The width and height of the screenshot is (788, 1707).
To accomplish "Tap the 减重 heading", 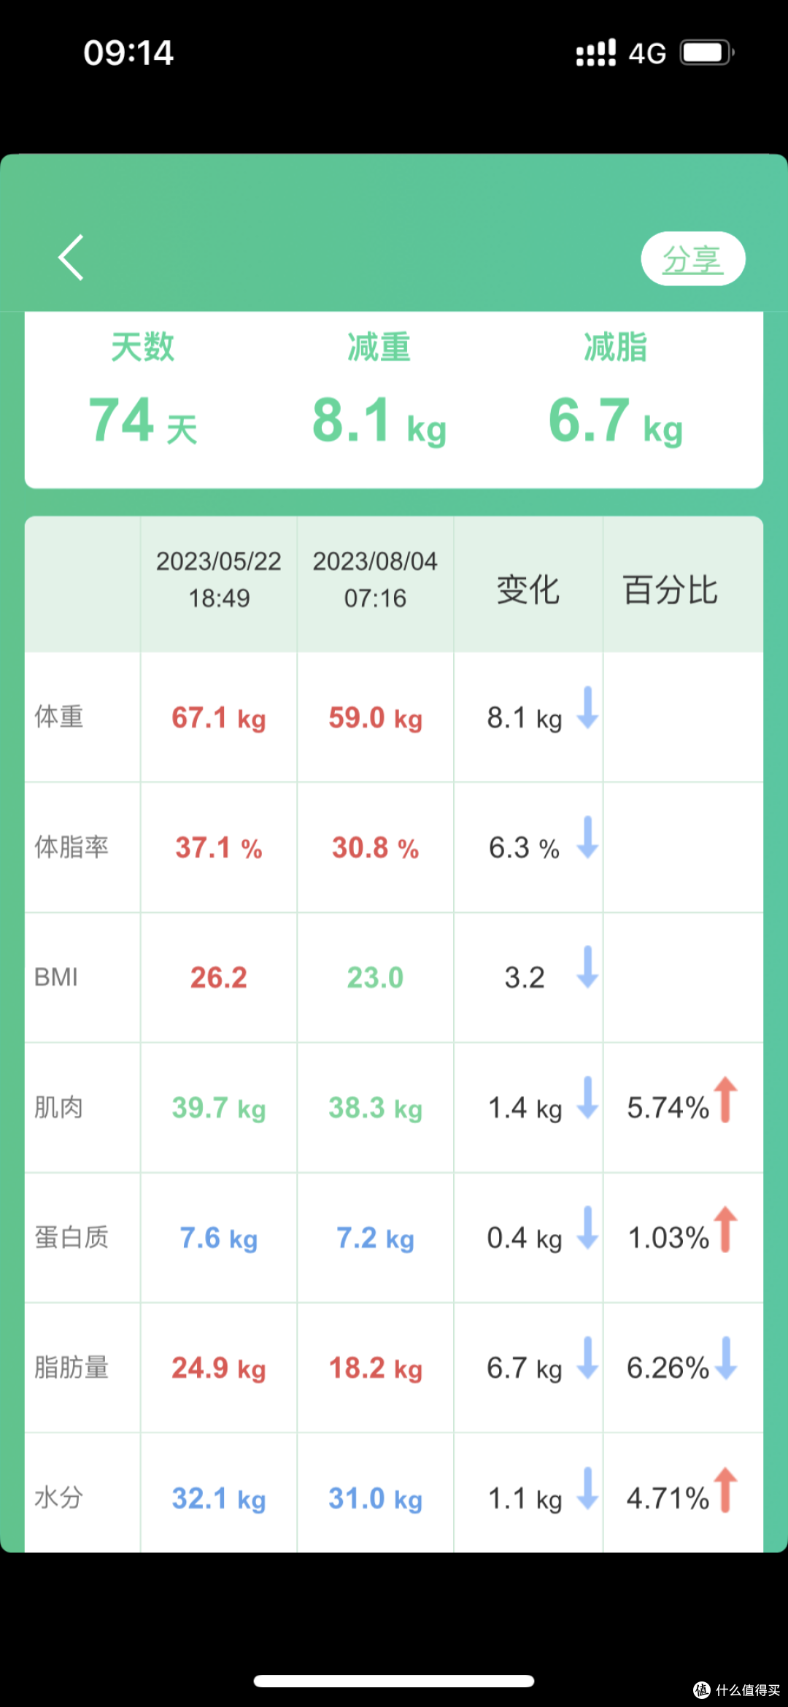I will point(379,347).
